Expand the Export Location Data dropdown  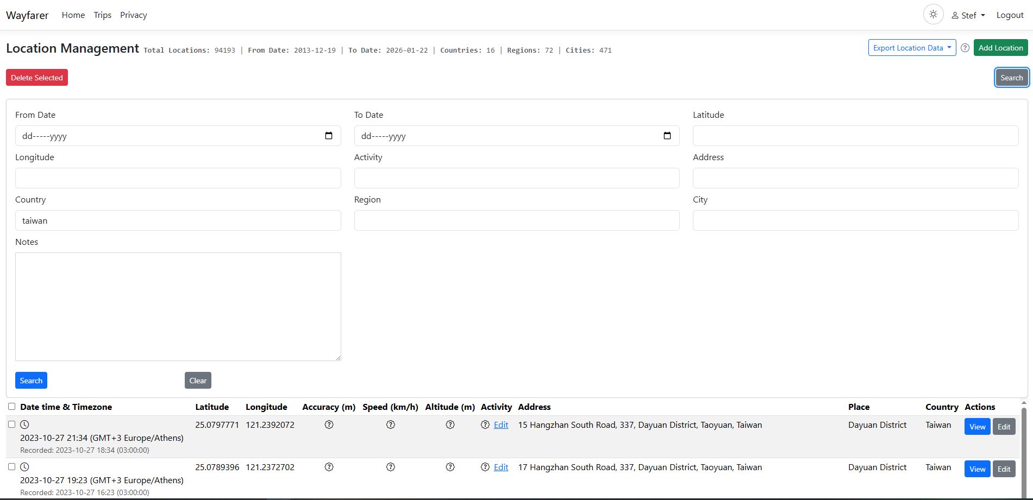coord(912,48)
